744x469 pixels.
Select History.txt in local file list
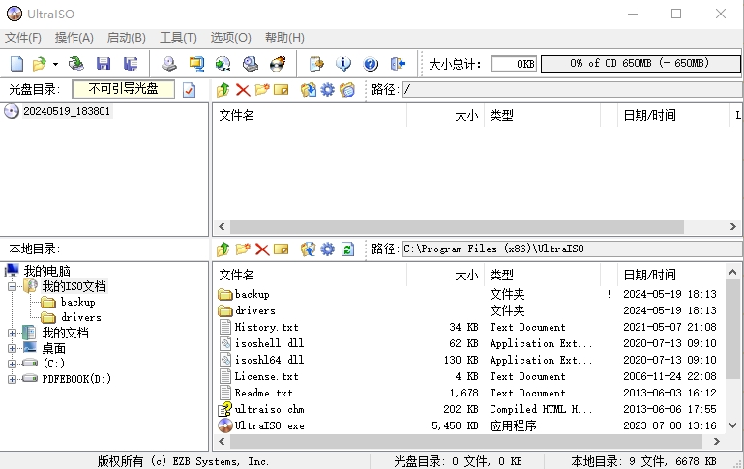tap(266, 327)
